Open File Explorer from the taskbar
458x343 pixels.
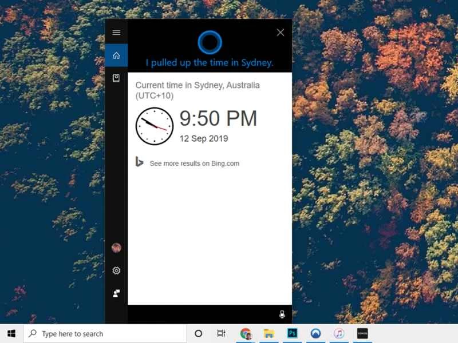(x=267, y=333)
